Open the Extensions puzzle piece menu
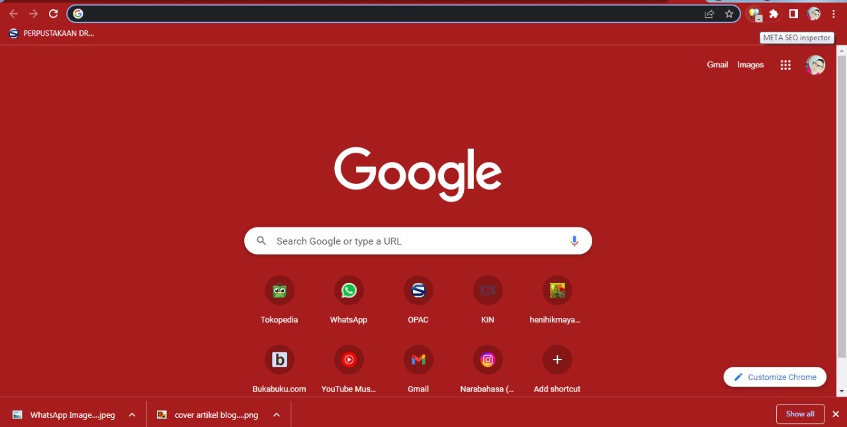 coord(774,14)
